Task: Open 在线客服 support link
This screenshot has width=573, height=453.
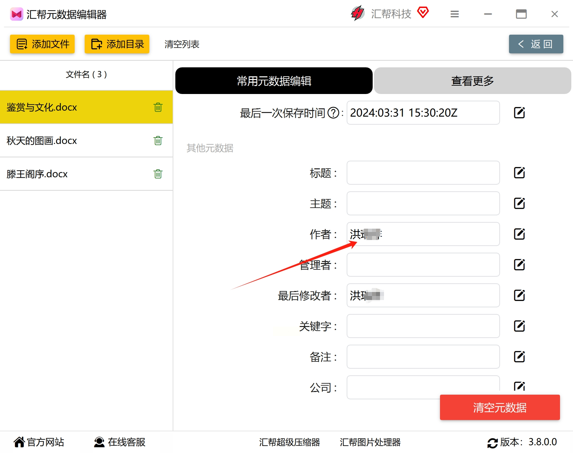Action: tap(120, 442)
